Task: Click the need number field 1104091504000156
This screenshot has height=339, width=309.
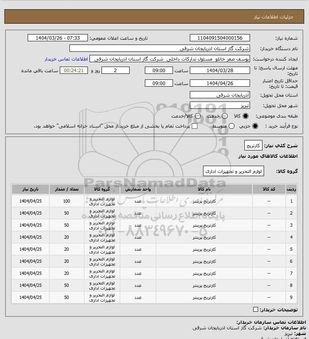Action: [220, 38]
